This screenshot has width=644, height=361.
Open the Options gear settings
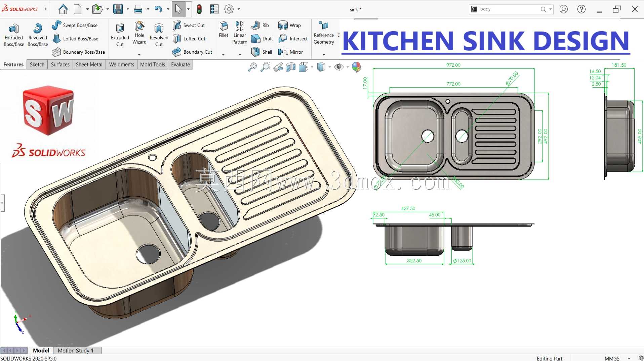tap(229, 9)
